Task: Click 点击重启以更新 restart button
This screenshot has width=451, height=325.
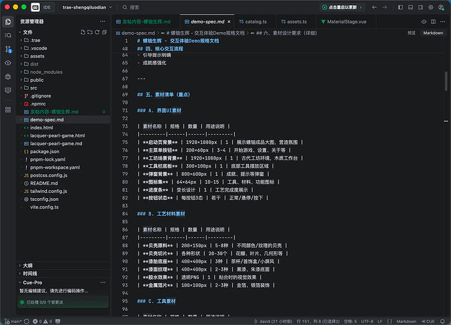Action: 342,7
